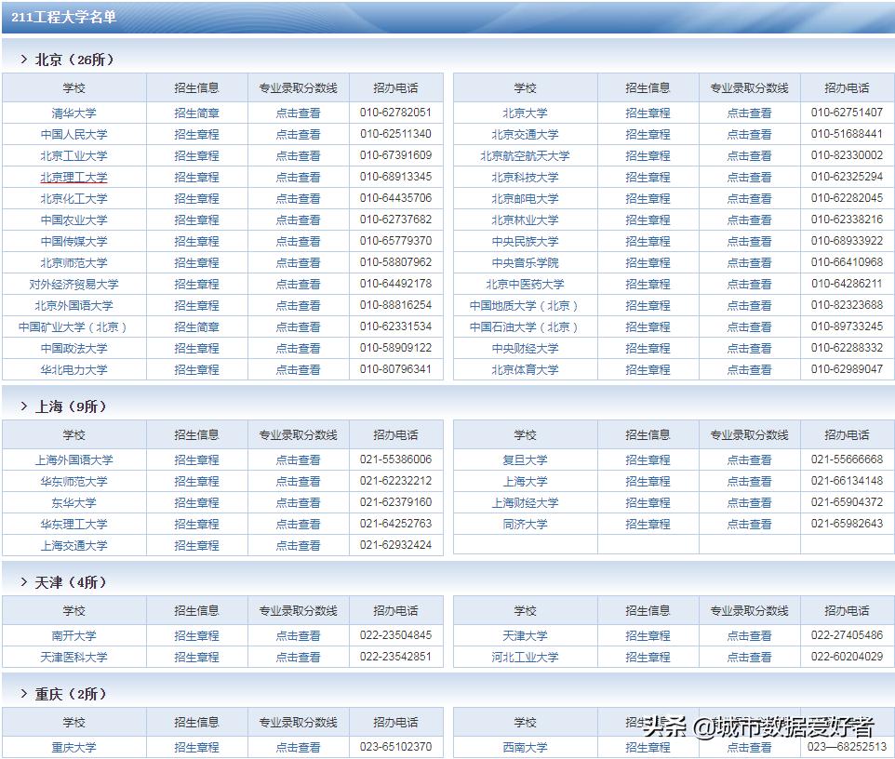The width and height of the screenshot is (895, 759).
Task: Open the 中央民族大学 link
Action: pyautogui.click(x=525, y=242)
